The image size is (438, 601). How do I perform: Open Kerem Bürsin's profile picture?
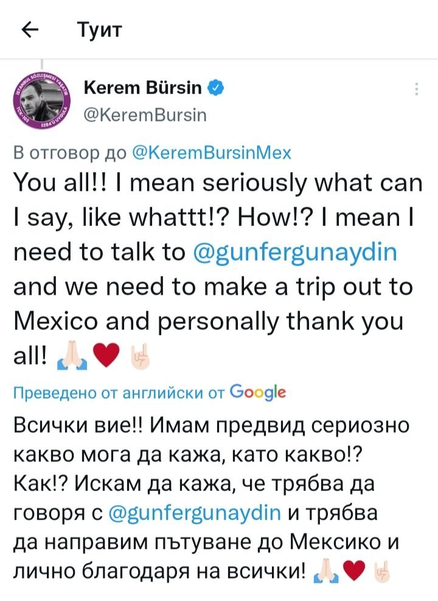click(42, 101)
